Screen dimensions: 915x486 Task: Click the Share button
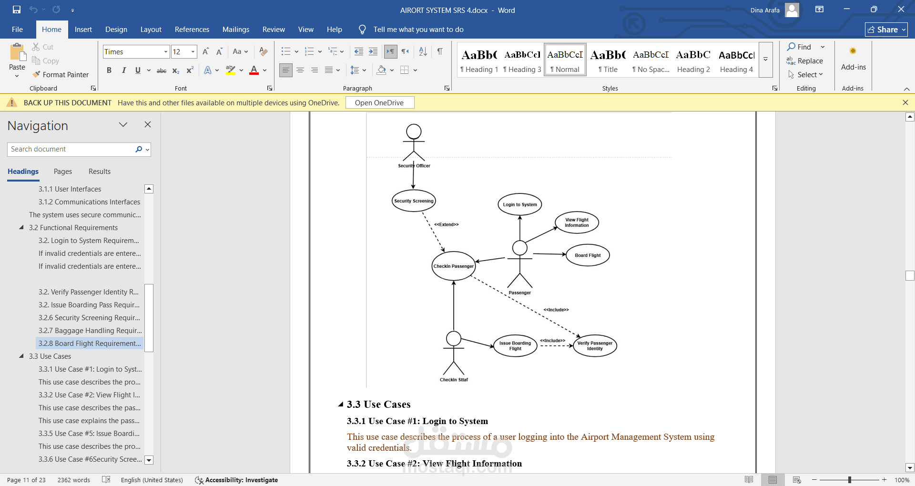[886, 30]
